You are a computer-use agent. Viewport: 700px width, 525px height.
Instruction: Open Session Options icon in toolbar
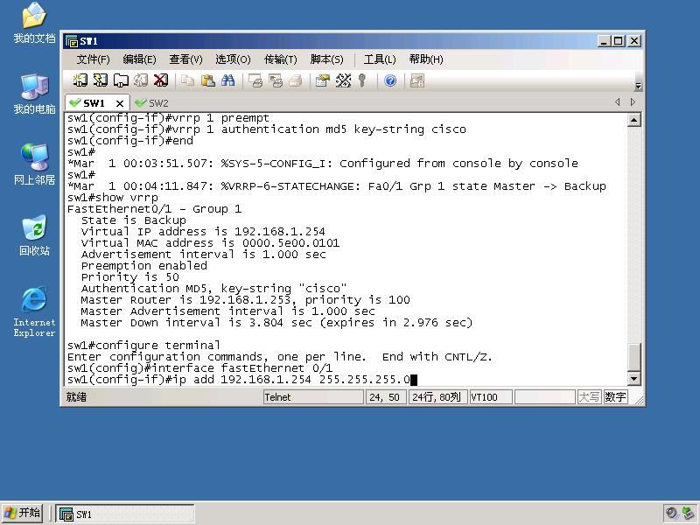pos(322,80)
